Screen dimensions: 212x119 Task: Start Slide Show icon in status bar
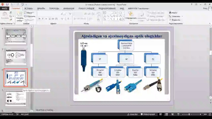tap(178, 114)
